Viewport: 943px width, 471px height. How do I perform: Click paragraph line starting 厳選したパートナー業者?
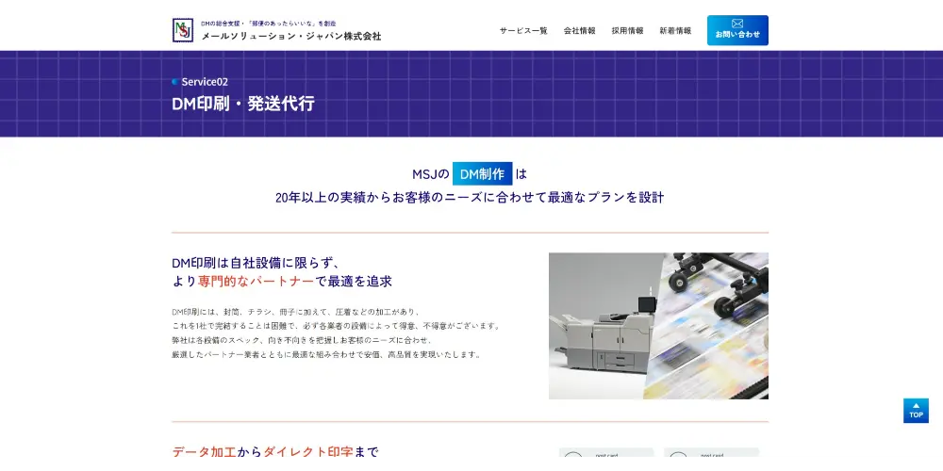pos(326,354)
